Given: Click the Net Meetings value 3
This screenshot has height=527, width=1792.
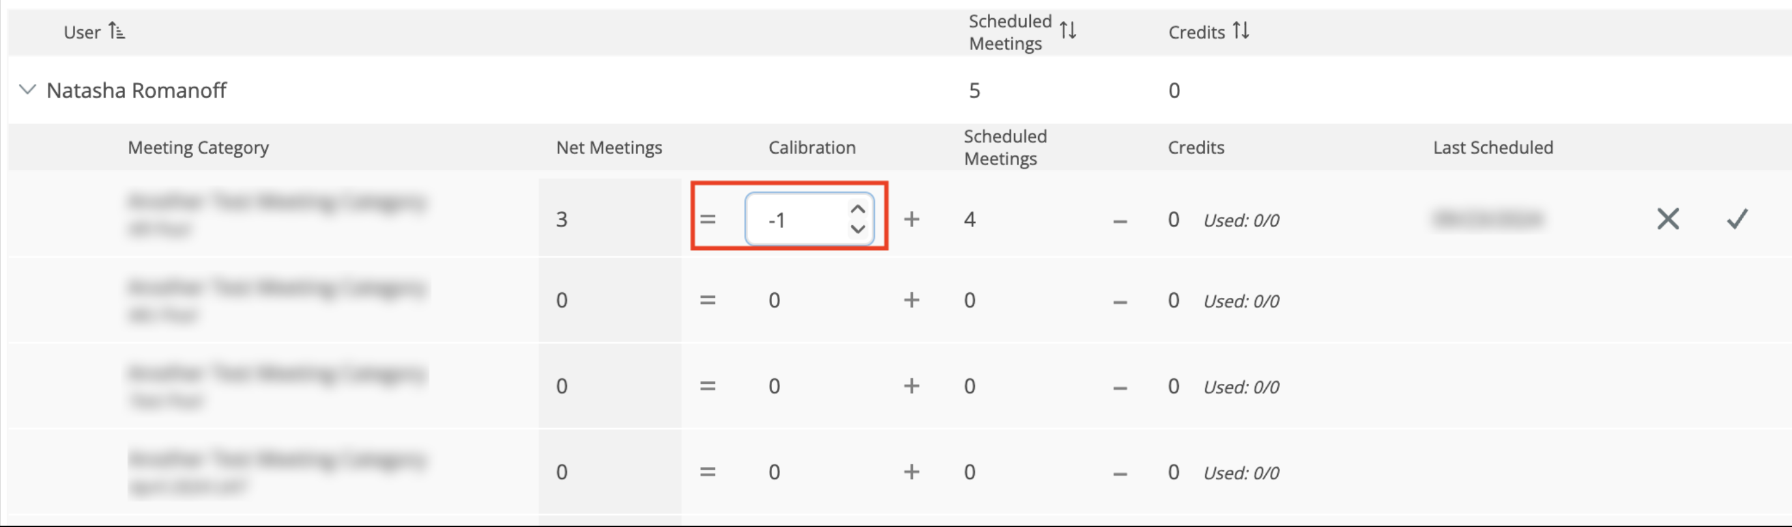Looking at the screenshot, I should pyautogui.click(x=562, y=219).
